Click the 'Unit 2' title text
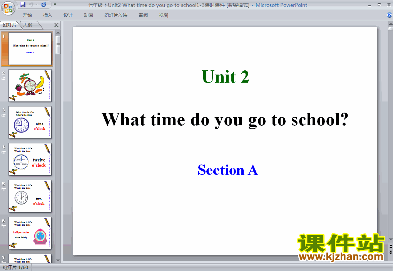The image size is (393, 271). (225, 76)
